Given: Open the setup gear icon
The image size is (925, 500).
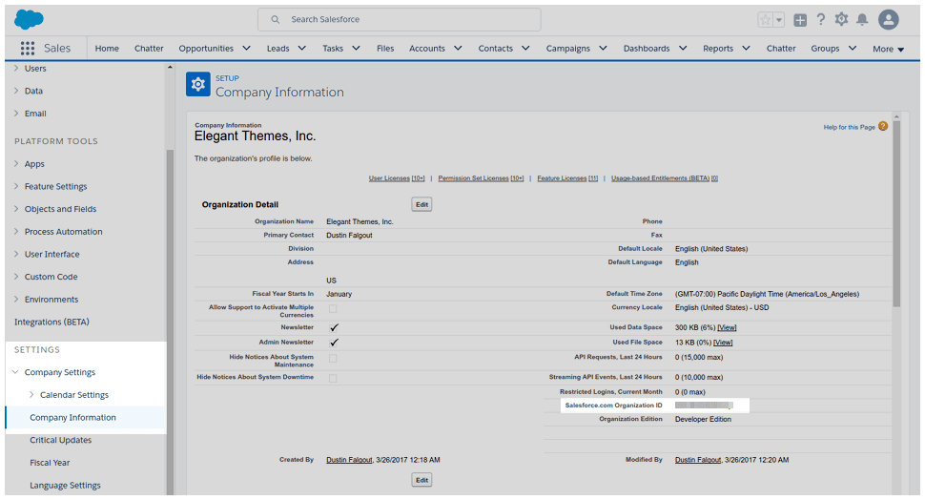Looking at the screenshot, I should pos(841,20).
